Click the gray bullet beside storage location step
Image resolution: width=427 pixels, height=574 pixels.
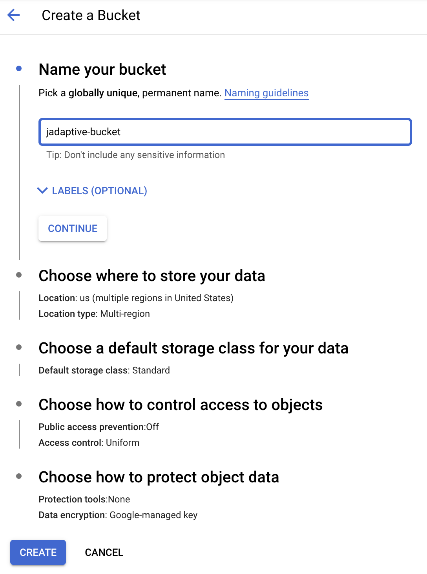pos(19,275)
